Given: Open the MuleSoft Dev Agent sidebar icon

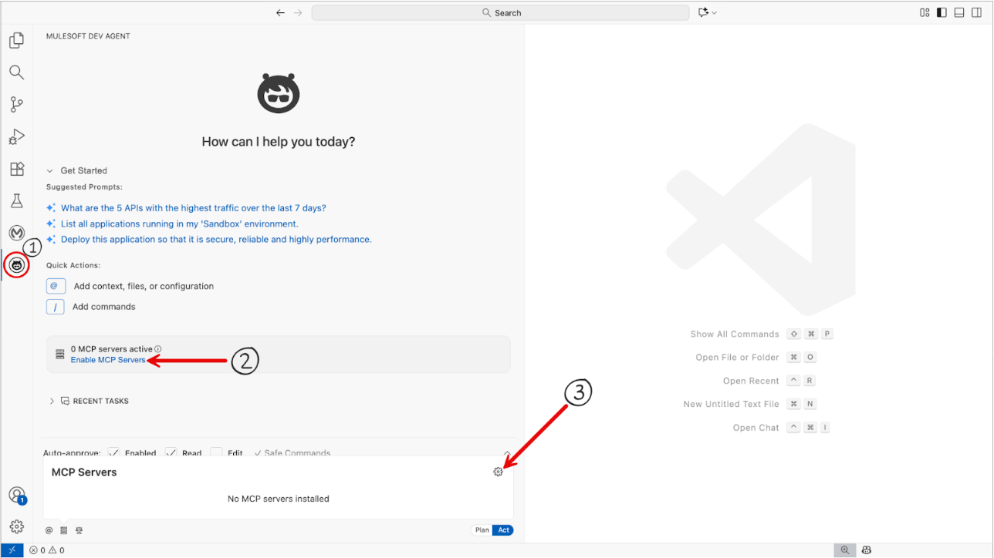Looking at the screenshot, I should [16, 265].
